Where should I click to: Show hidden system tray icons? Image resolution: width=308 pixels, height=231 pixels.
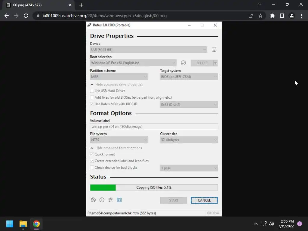tap(256, 224)
